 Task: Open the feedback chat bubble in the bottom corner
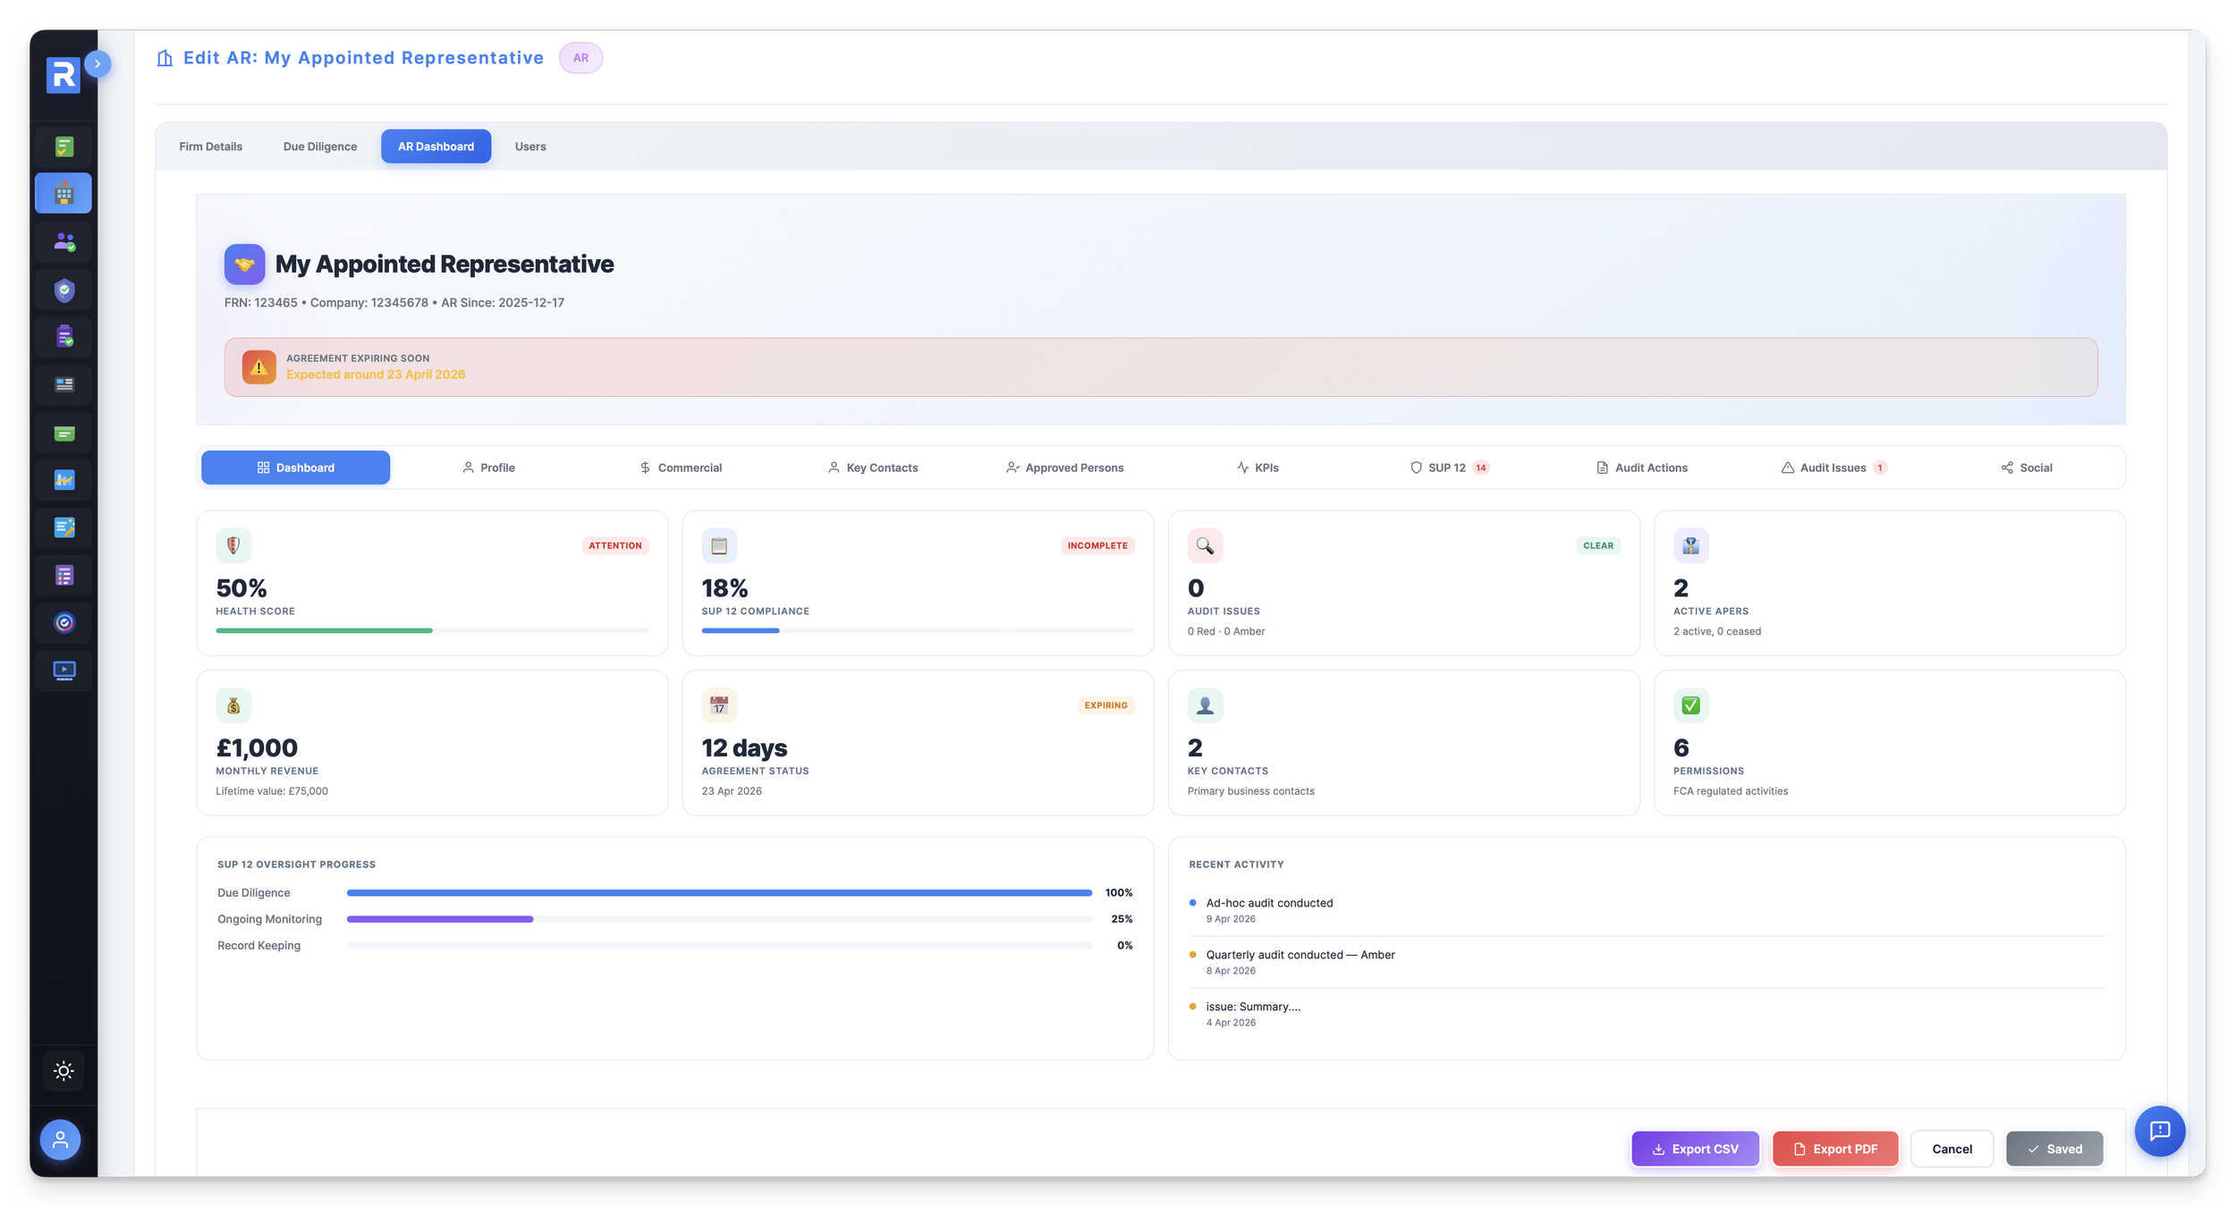pos(2161,1131)
